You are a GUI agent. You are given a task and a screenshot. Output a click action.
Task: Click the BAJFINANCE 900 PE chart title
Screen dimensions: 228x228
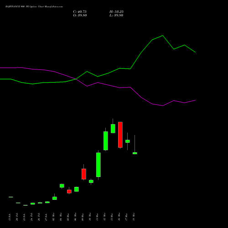coord(34,7)
